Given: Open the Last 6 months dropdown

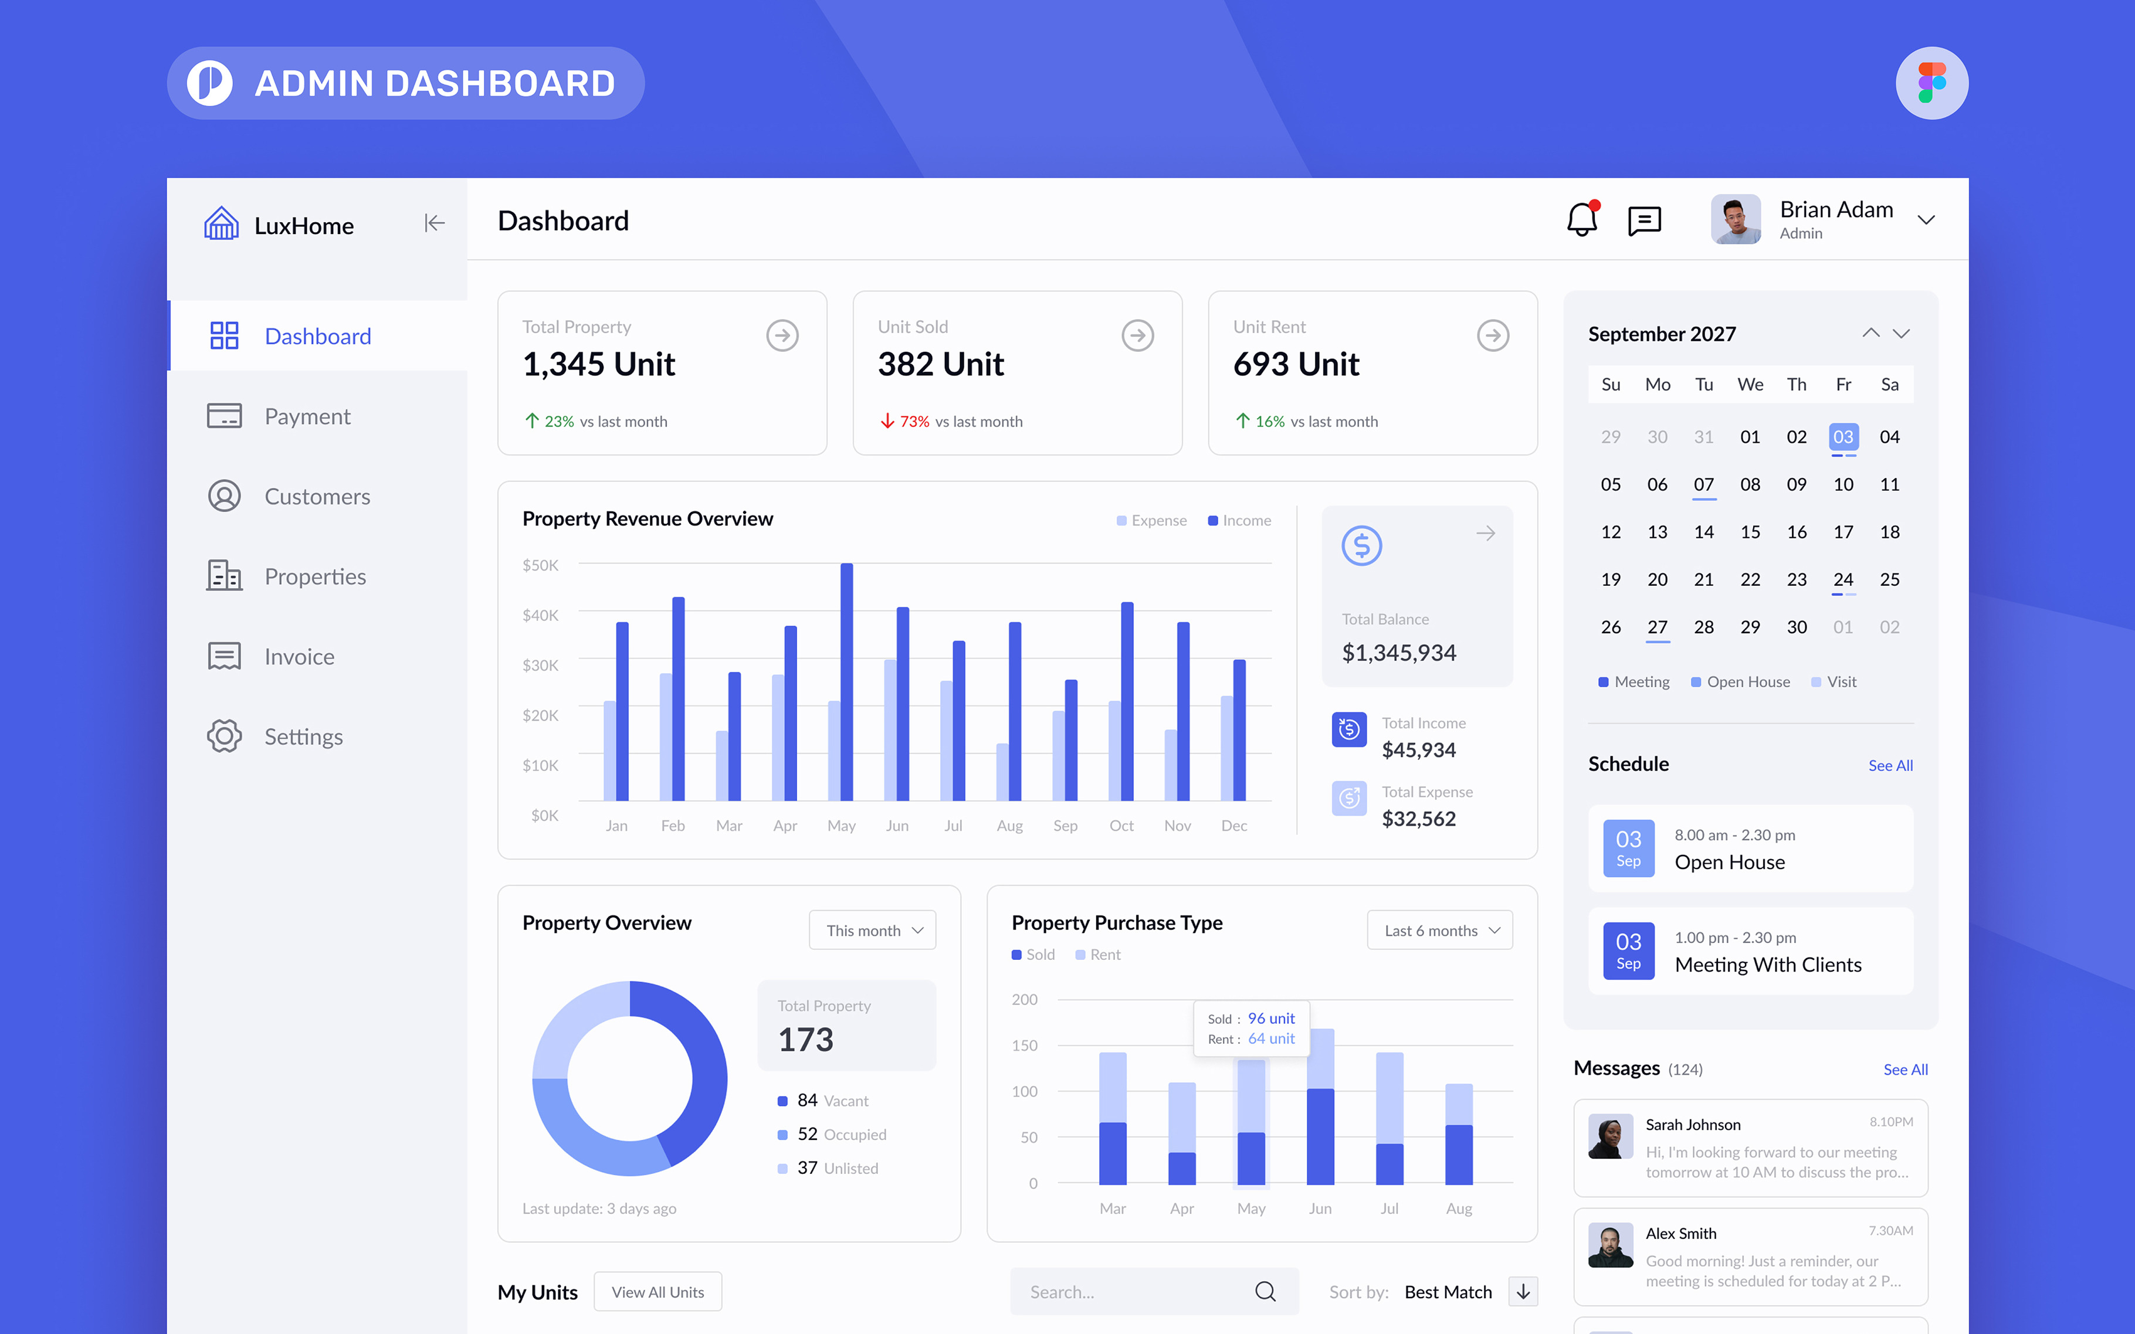Looking at the screenshot, I should 1440,931.
